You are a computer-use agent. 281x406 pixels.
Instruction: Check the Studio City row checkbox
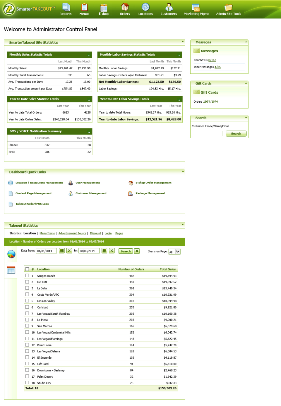tap(27, 383)
